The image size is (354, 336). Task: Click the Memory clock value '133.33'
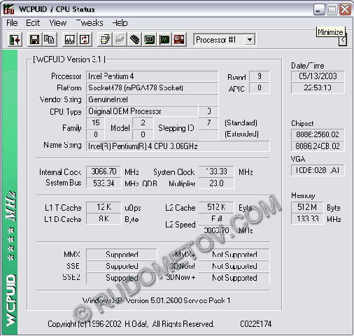[x=307, y=219]
